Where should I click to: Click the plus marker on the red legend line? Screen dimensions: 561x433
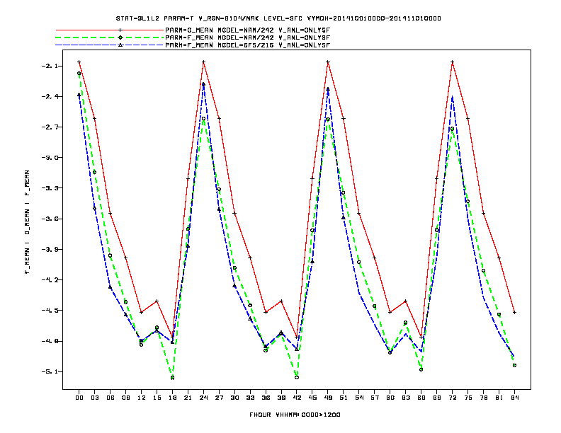(x=120, y=30)
